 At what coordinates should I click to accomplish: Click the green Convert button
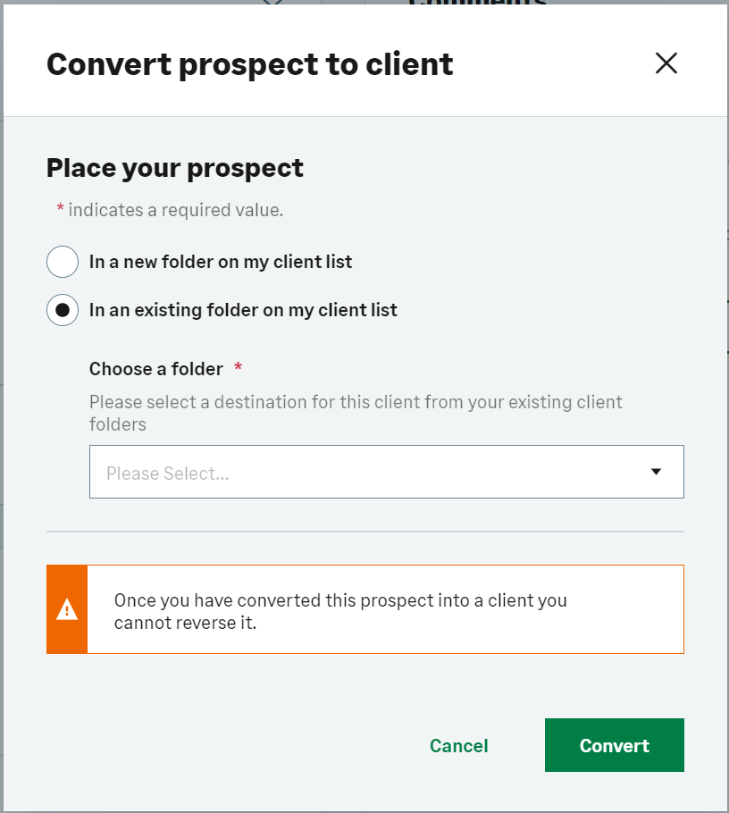614,745
